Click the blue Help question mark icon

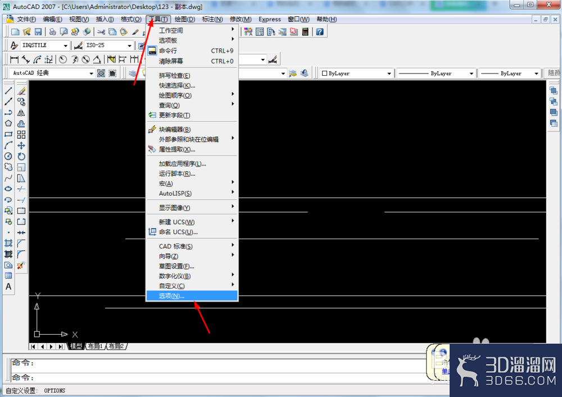pos(320,32)
